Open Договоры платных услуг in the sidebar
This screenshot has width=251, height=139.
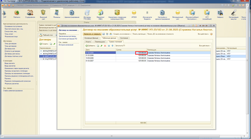(x=14, y=56)
